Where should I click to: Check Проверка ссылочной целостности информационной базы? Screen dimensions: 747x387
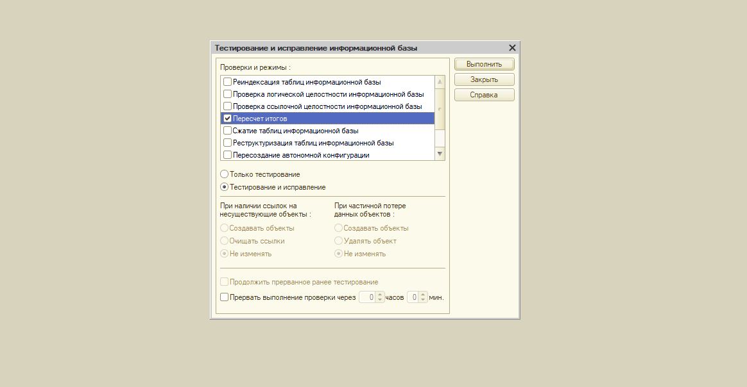(227, 106)
